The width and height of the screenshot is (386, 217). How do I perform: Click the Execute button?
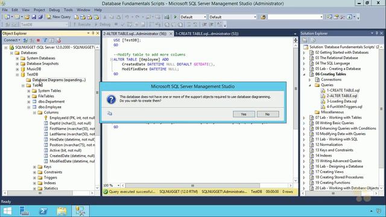click(82, 24)
